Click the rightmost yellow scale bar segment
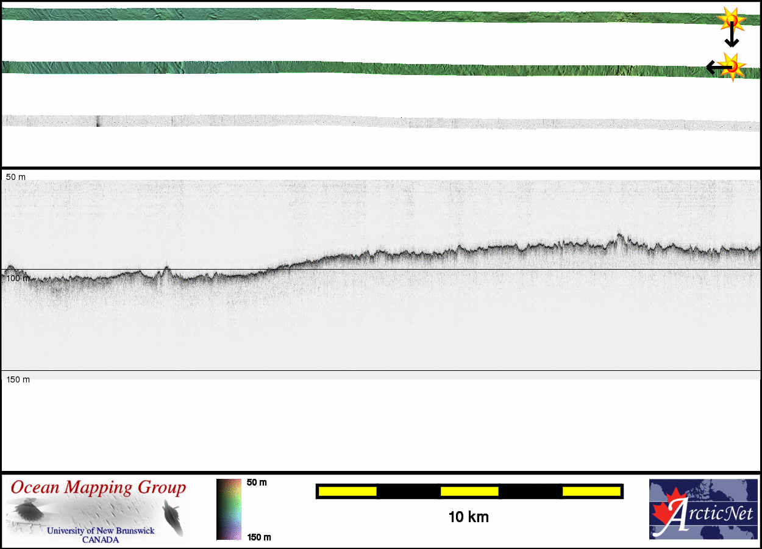The height and width of the screenshot is (549, 762). pyautogui.click(x=591, y=491)
